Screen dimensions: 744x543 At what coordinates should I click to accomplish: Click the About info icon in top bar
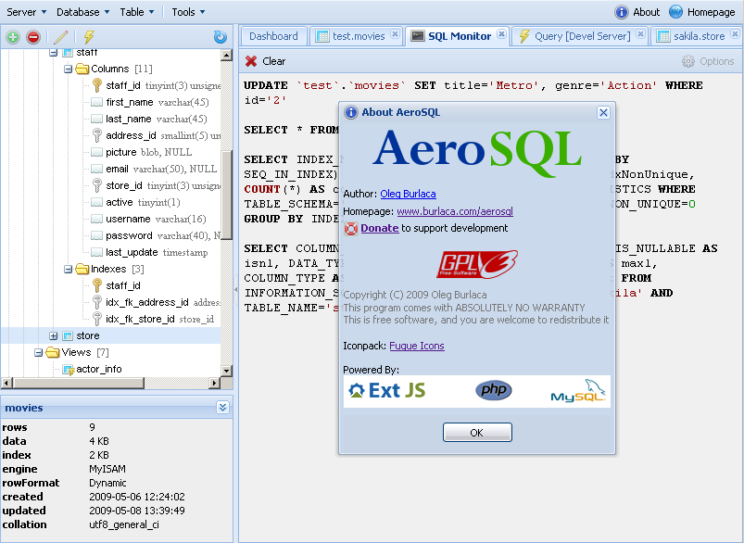coord(621,12)
